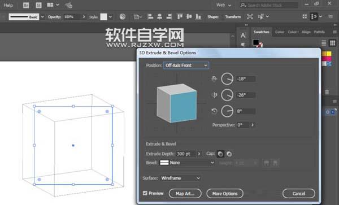The width and height of the screenshot is (339, 205).
Task: Switch to the Color tab
Action: [x=279, y=32]
